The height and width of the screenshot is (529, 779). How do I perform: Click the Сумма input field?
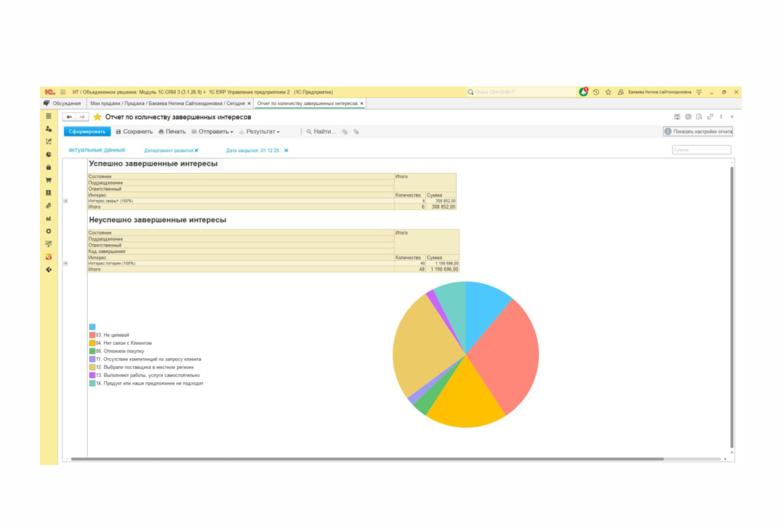point(702,150)
